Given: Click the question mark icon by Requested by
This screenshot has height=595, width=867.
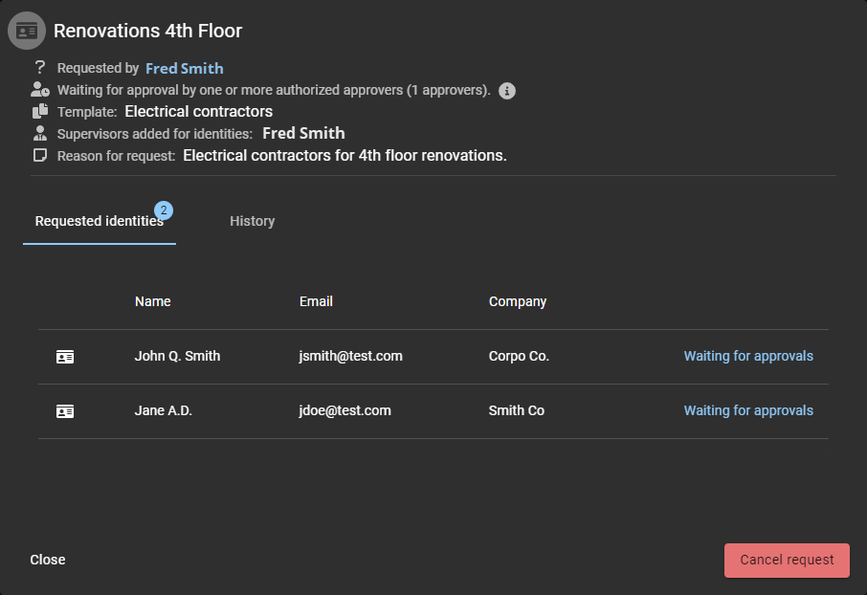Looking at the screenshot, I should tap(39, 68).
